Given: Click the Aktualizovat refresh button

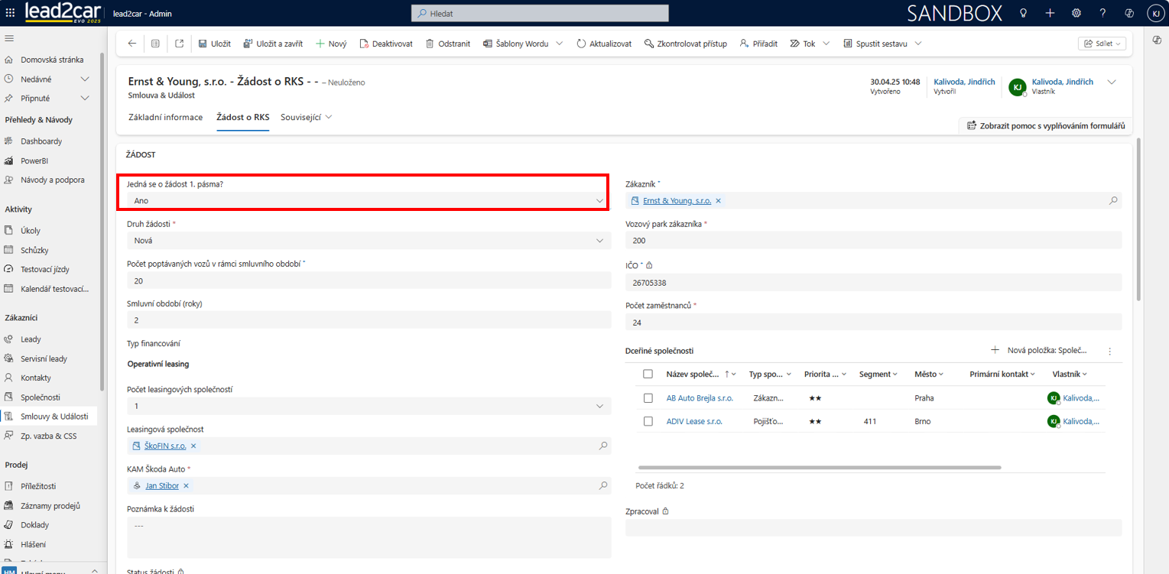Looking at the screenshot, I should tap(603, 44).
